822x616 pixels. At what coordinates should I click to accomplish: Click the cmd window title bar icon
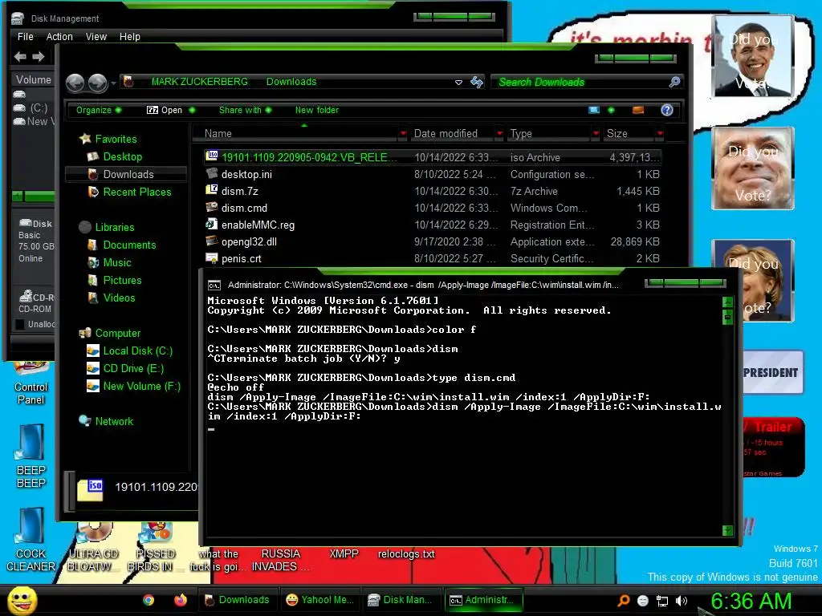pyautogui.click(x=214, y=285)
